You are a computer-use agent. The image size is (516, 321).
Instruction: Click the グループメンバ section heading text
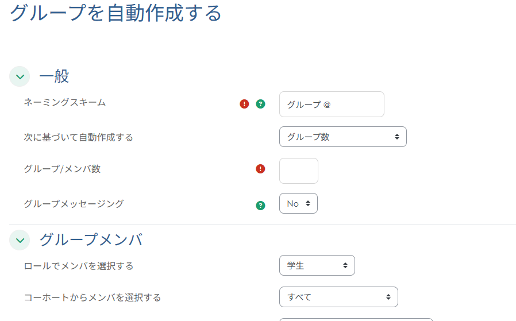(91, 240)
